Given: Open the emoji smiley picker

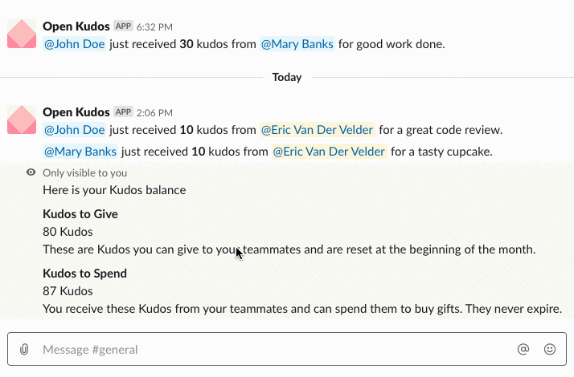Looking at the screenshot, I should 549,349.
